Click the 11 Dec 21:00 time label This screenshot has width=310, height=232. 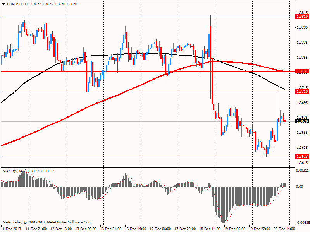tap(36, 229)
